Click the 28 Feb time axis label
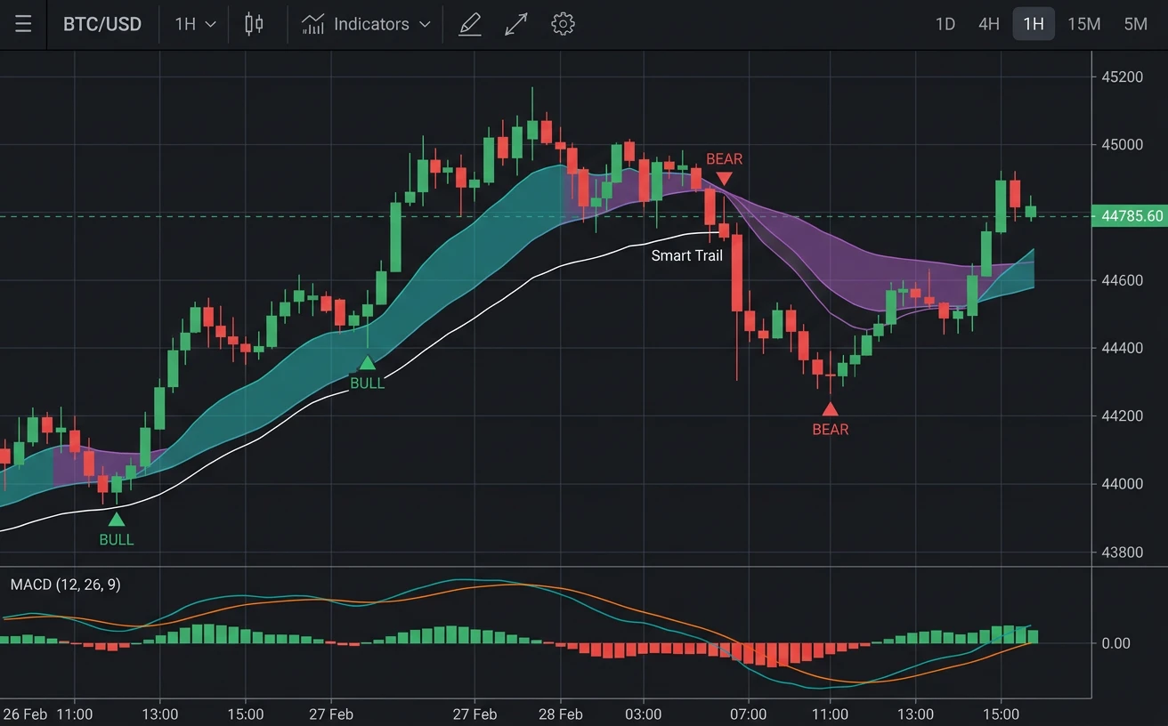This screenshot has width=1168, height=726. pyautogui.click(x=560, y=714)
